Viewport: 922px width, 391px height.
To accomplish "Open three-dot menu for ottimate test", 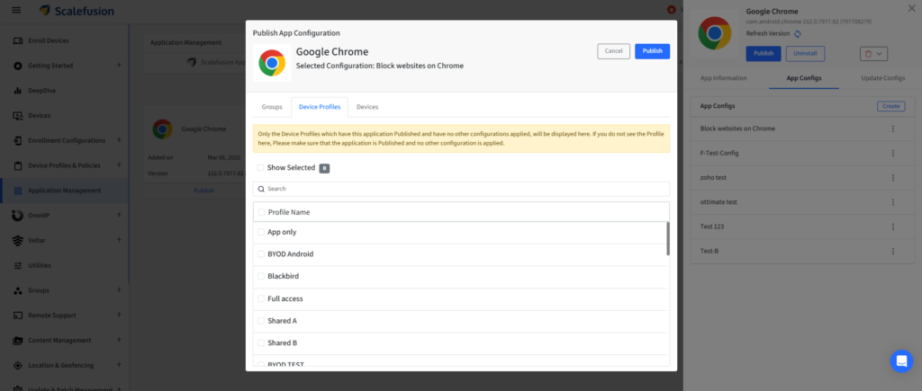I will (x=892, y=202).
